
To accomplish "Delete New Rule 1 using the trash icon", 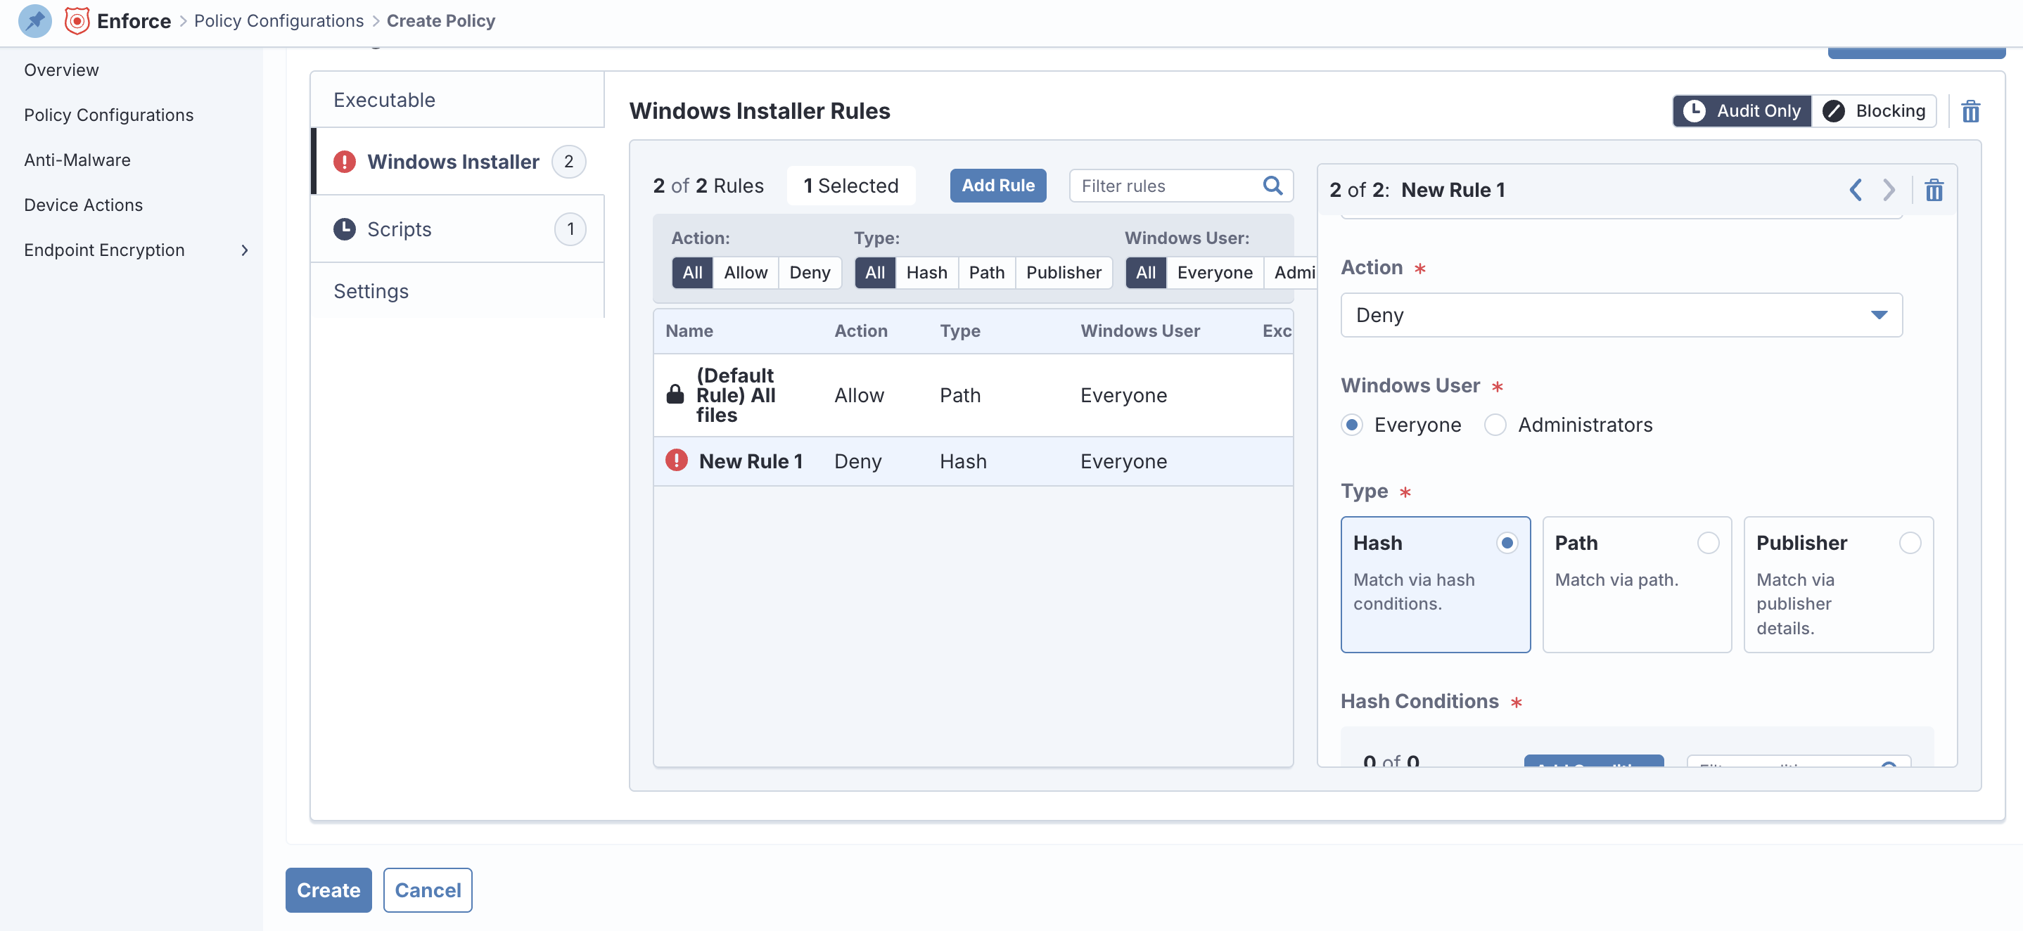I will point(1934,190).
